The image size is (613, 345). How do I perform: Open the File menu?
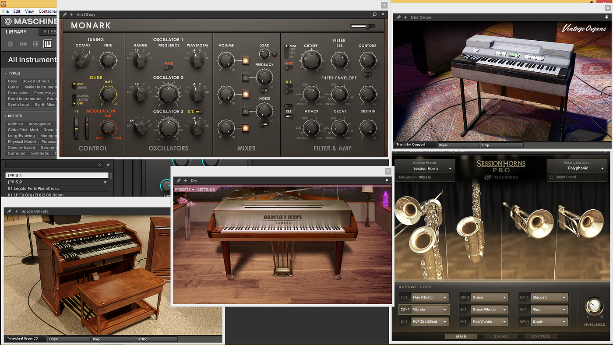click(x=6, y=11)
